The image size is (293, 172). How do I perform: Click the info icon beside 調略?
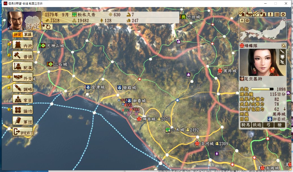(9, 88)
